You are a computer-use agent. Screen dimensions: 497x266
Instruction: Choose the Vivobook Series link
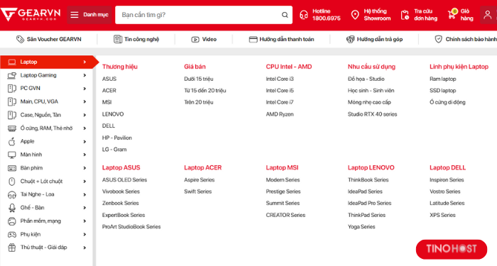pyautogui.click(x=121, y=192)
